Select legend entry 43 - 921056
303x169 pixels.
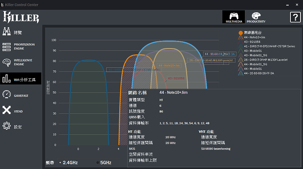click(x=252, y=42)
